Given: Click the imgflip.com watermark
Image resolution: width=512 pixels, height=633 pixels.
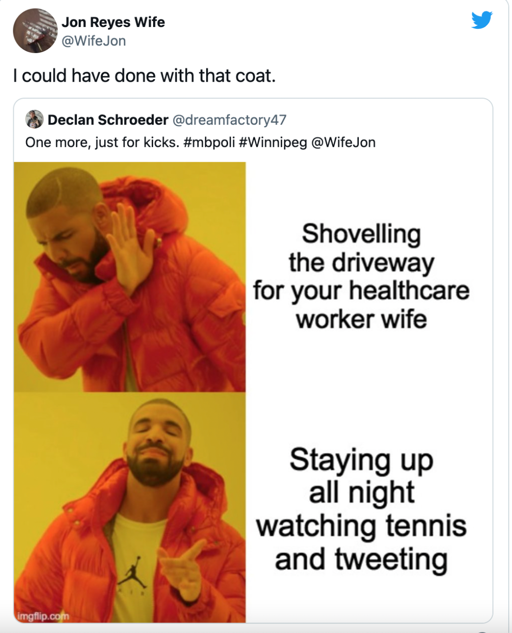Looking at the screenshot, I should [43, 616].
